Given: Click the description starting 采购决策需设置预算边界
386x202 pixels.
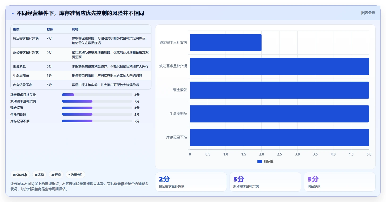Looking at the screenshot, I should tap(110, 66).
